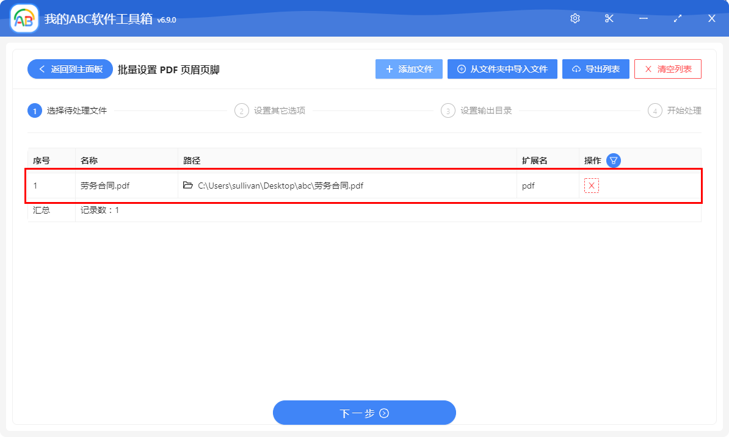The image size is (729, 437).
Task: Open the settings gear in the title bar
Action: coord(575,18)
